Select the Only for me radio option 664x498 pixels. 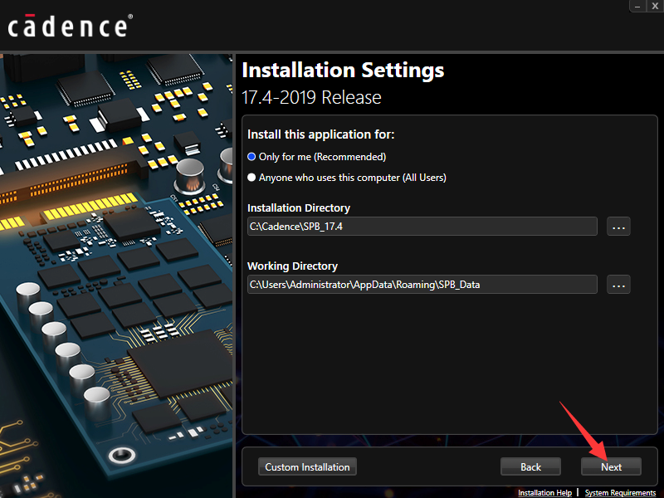coord(251,157)
